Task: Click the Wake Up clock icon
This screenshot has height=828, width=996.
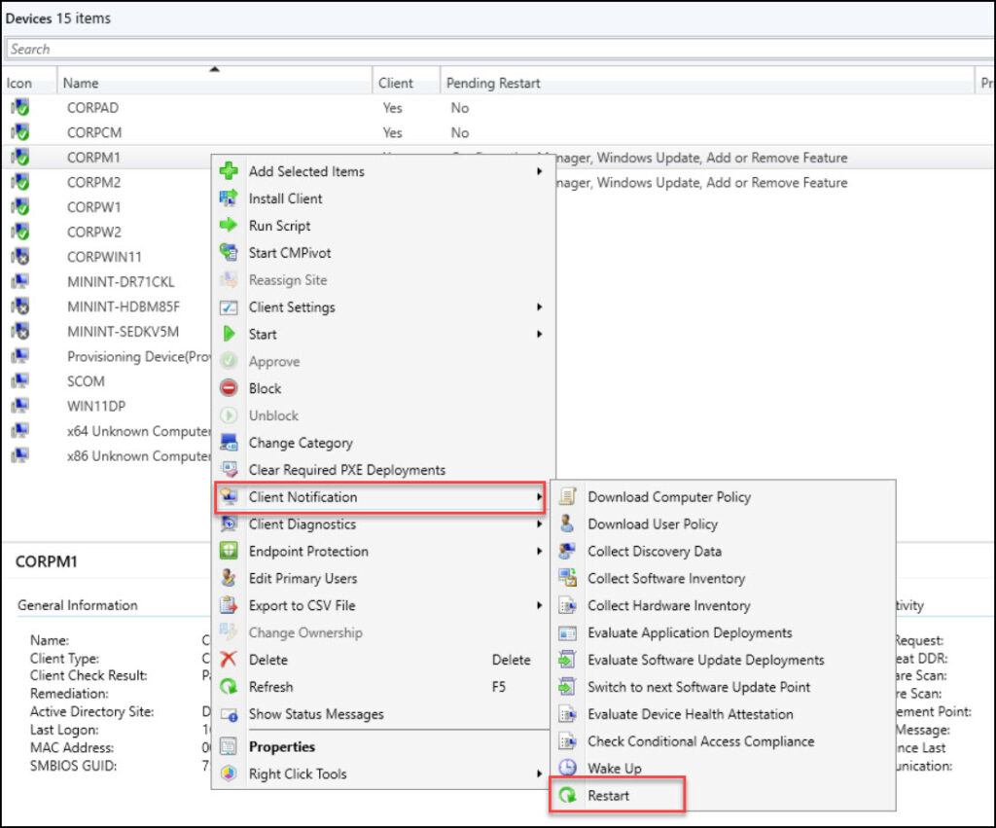Action: click(x=567, y=768)
